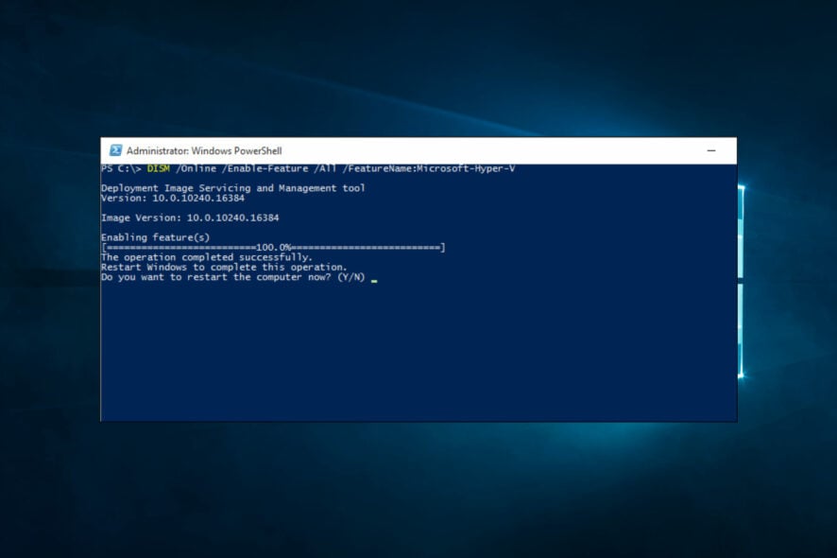Click the 100.0% progress bar
Image resolution: width=837 pixels, height=558 pixels.
[x=273, y=248]
